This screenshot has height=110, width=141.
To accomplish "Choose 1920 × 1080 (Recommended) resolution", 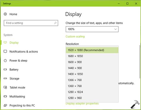I will click(92, 50).
